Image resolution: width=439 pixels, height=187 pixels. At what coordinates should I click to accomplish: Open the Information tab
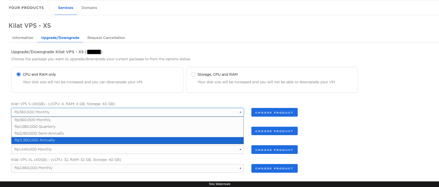[23, 38]
